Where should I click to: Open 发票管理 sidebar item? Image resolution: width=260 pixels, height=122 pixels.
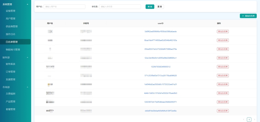coord(11,79)
